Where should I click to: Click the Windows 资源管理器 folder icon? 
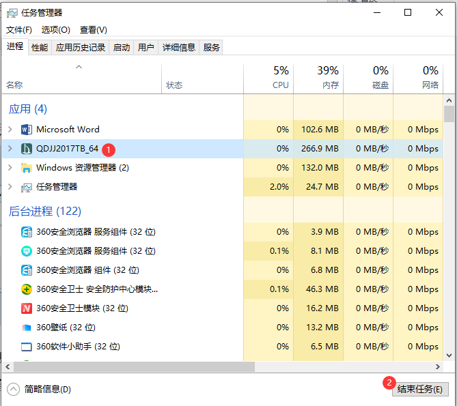tap(27, 168)
